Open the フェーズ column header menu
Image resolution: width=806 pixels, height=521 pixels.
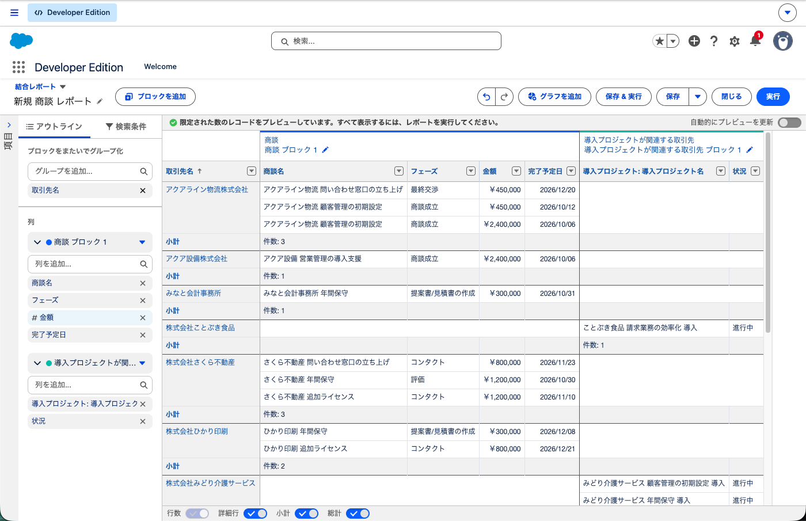pyautogui.click(x=471, y=171)
